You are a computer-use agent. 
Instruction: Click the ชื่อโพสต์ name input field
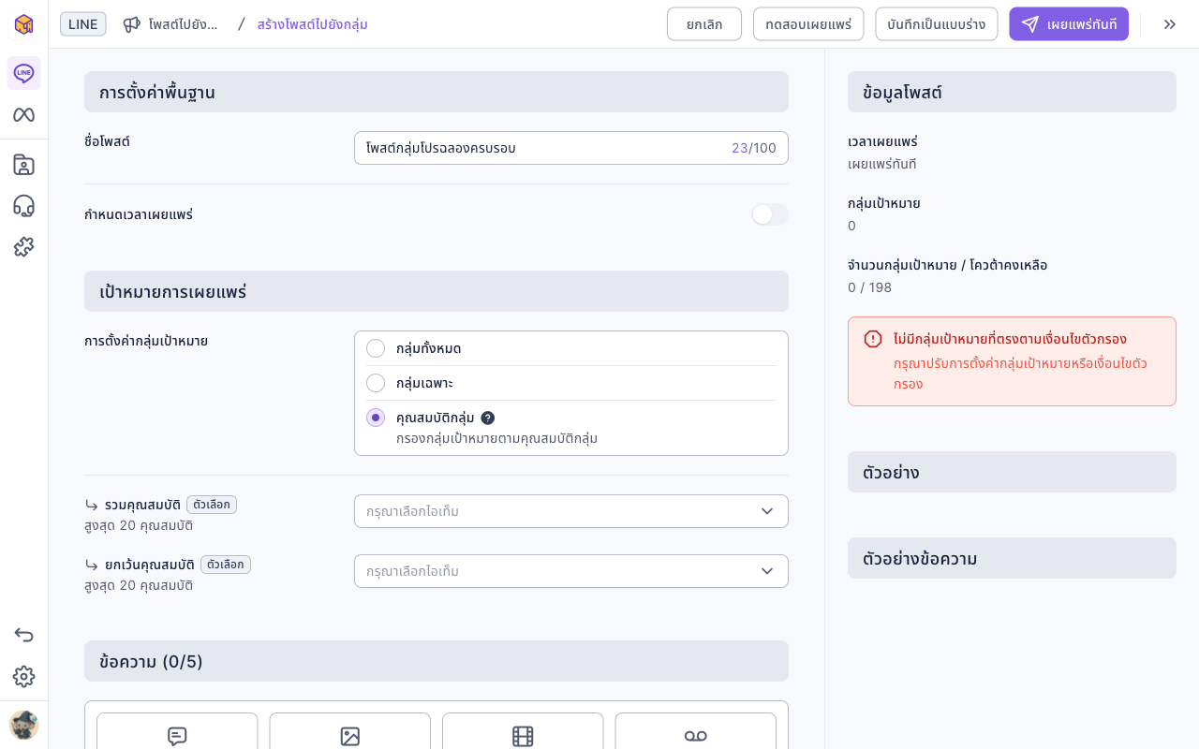571,148
